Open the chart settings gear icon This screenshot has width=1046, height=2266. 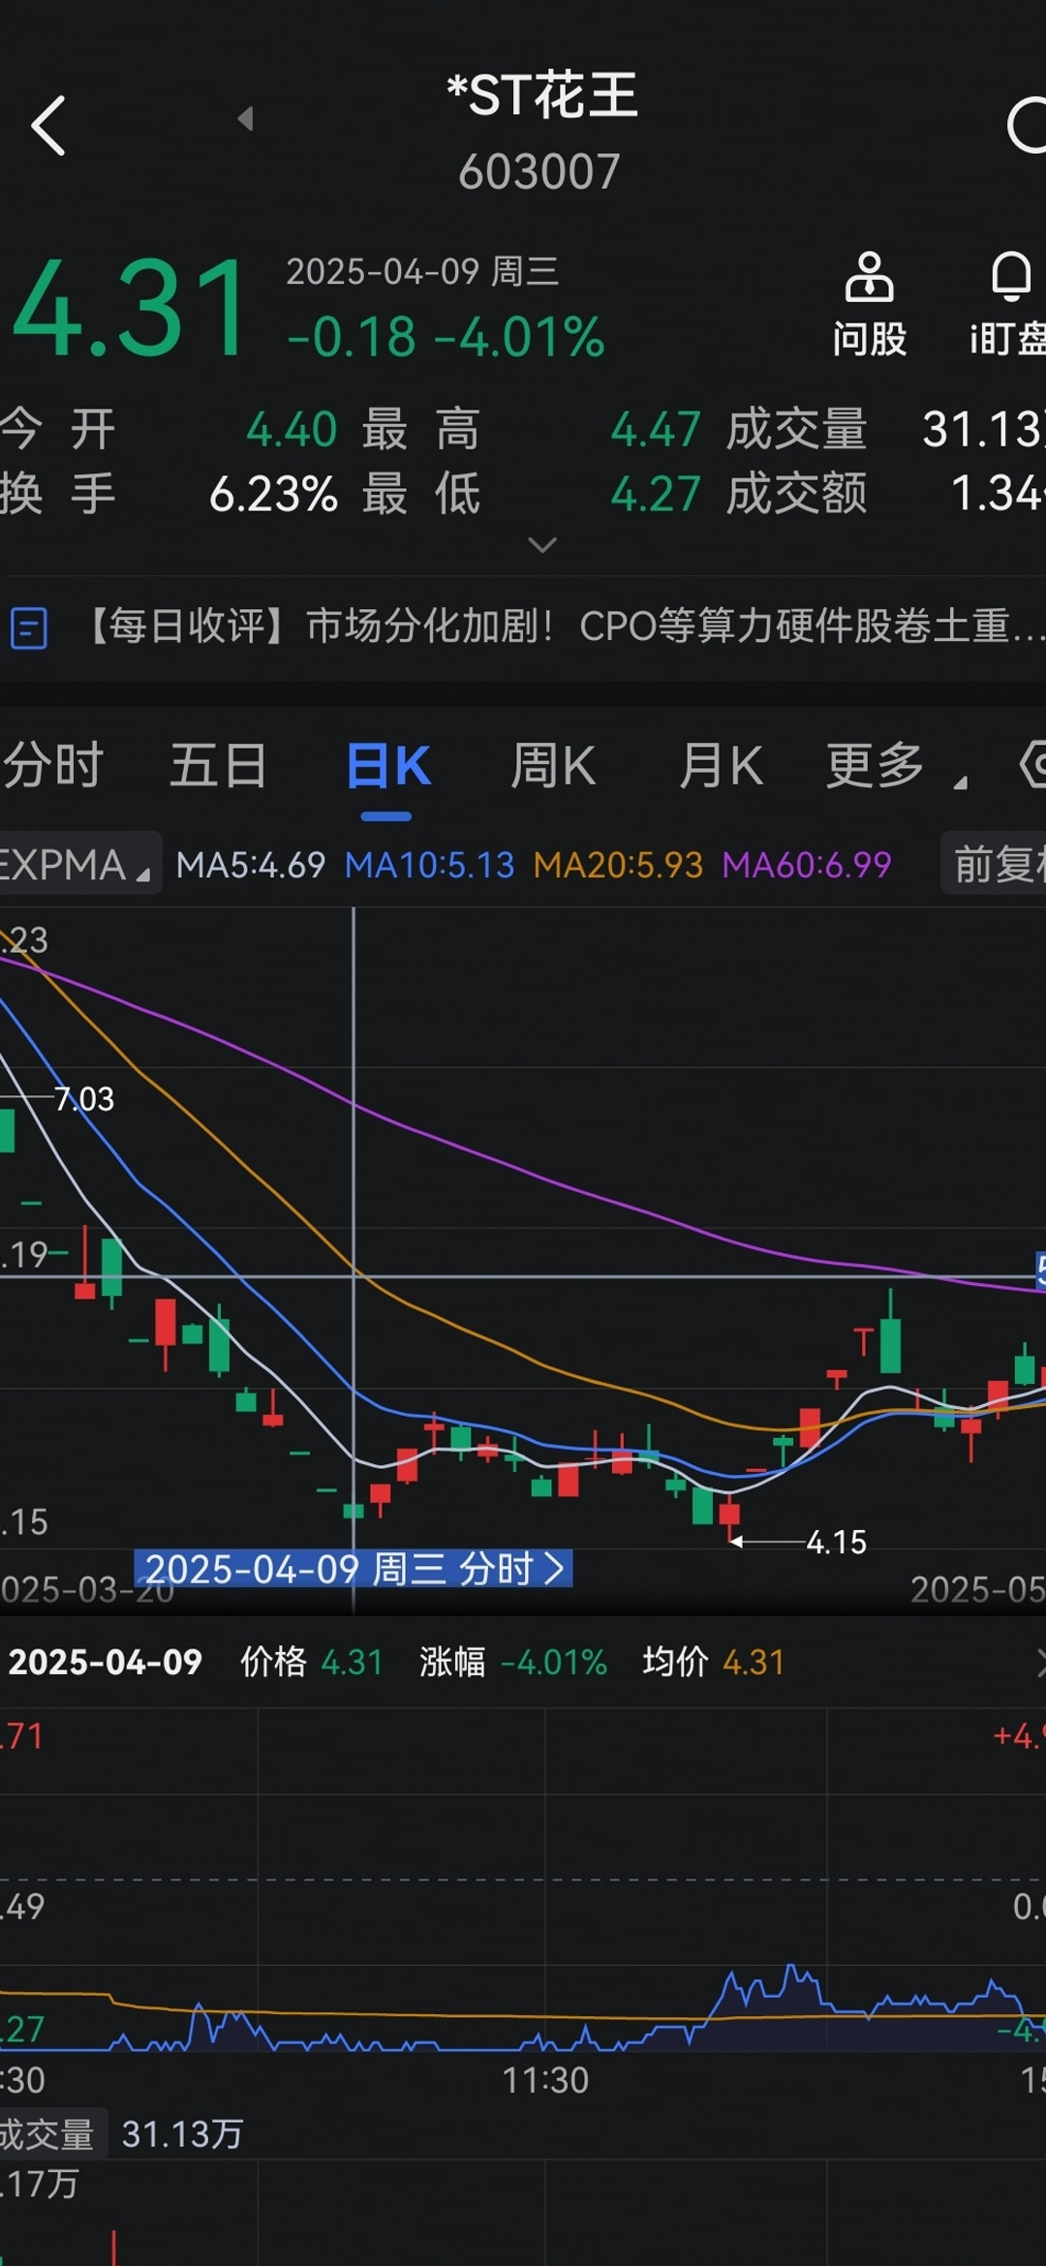1032,765
